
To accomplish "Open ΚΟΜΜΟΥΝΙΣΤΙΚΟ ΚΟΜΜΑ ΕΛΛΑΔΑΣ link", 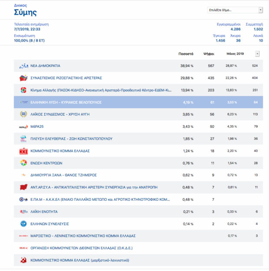I will tap(60, 151).
